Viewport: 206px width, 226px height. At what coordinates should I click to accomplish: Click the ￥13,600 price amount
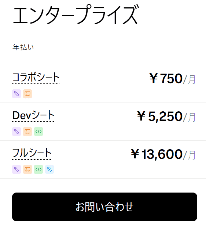click(x=157, y=154)
